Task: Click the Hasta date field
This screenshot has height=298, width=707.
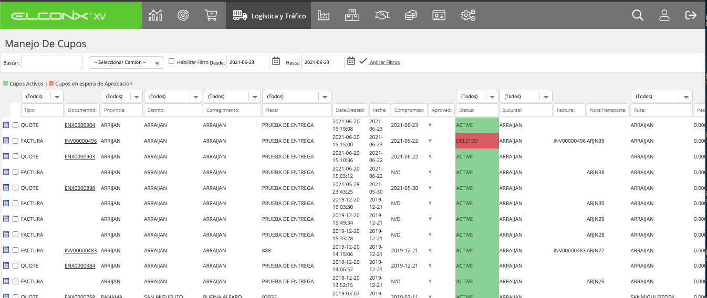Action: (323, 62)
